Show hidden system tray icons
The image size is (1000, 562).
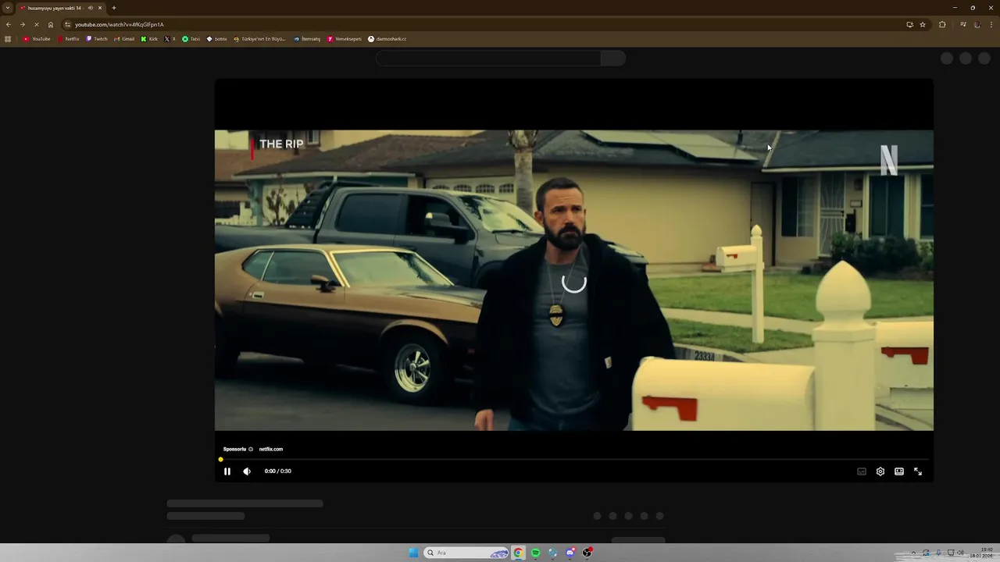tap(913, 553)
